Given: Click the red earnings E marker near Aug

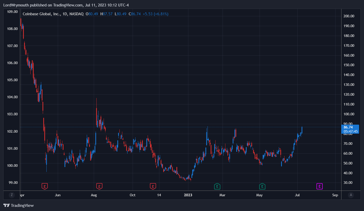Looking at the screenshot, I should [x=99, y=186].
